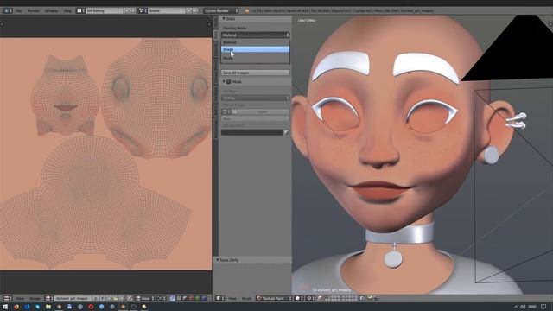Screen dimensions: 553x311
Task: Open the Help menu
Action: (x=67, y=10)
